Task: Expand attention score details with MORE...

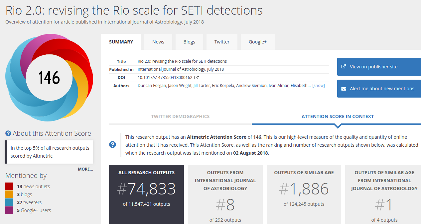Action: click(x=85, y=169)
